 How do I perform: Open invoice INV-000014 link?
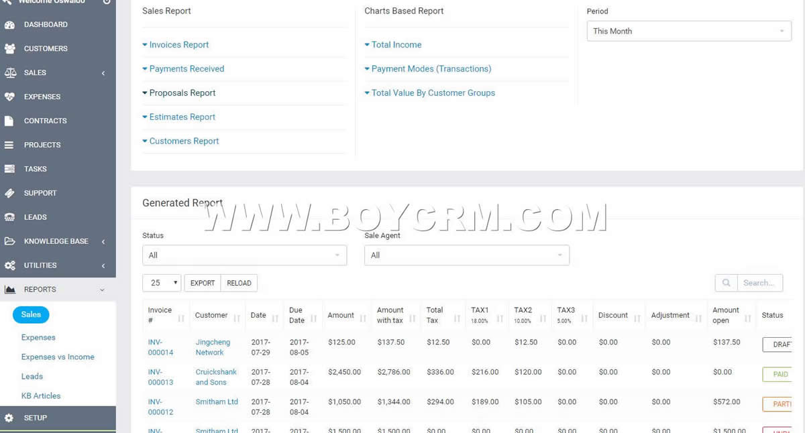(160, 347)
